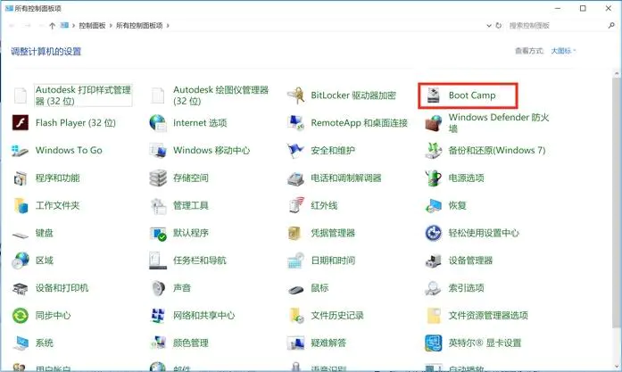The width and height of the screenshot is (622, 372).
Task: Open the 索引选项 magnifier icon
Action: (x=434, y=288)
